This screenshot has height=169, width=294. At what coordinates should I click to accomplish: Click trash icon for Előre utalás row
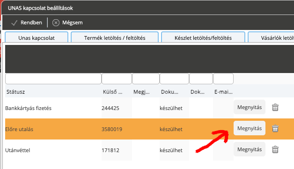click(275, 128)
